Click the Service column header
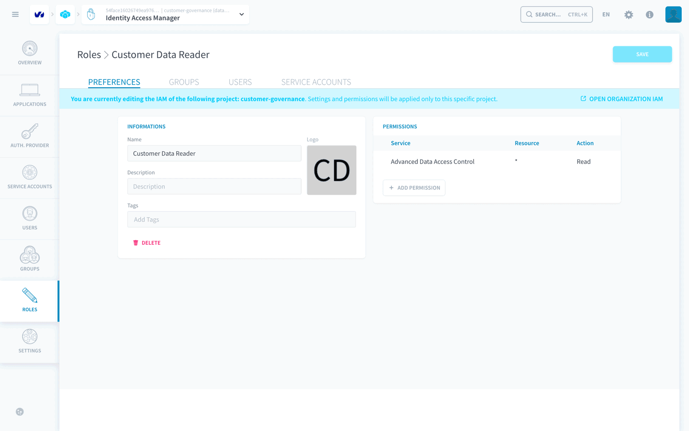This screenshot has height=431, width=689. click(x=401, y=143)
